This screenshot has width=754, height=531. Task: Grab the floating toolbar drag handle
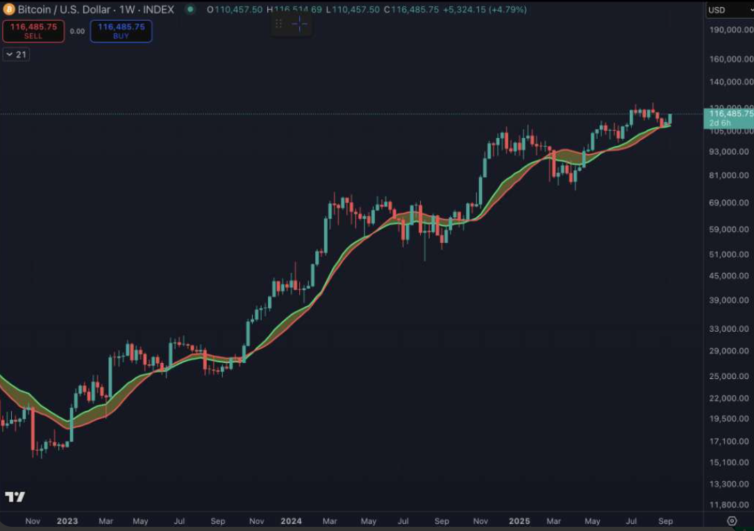click(279, 24)
